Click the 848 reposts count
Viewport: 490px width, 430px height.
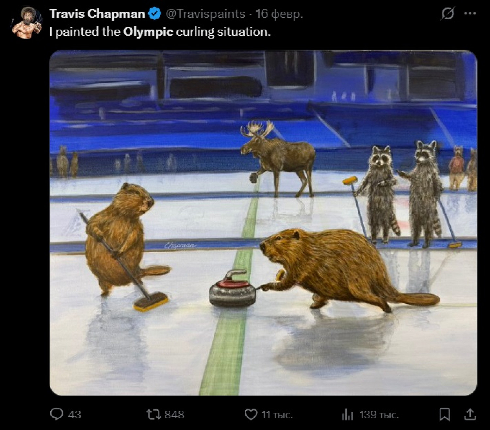174,415
